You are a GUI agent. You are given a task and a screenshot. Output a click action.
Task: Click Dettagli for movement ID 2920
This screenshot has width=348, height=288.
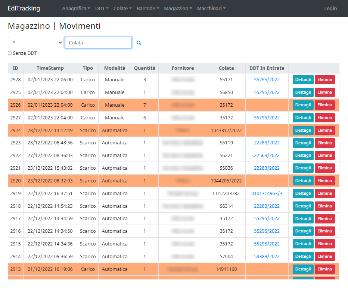pyautogui.click(x=303, y=181)
